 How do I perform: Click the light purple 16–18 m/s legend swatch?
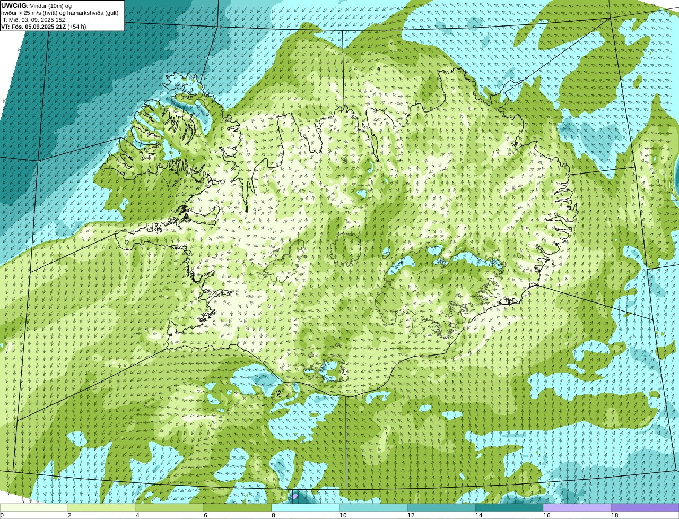click(x=577, y=507)
